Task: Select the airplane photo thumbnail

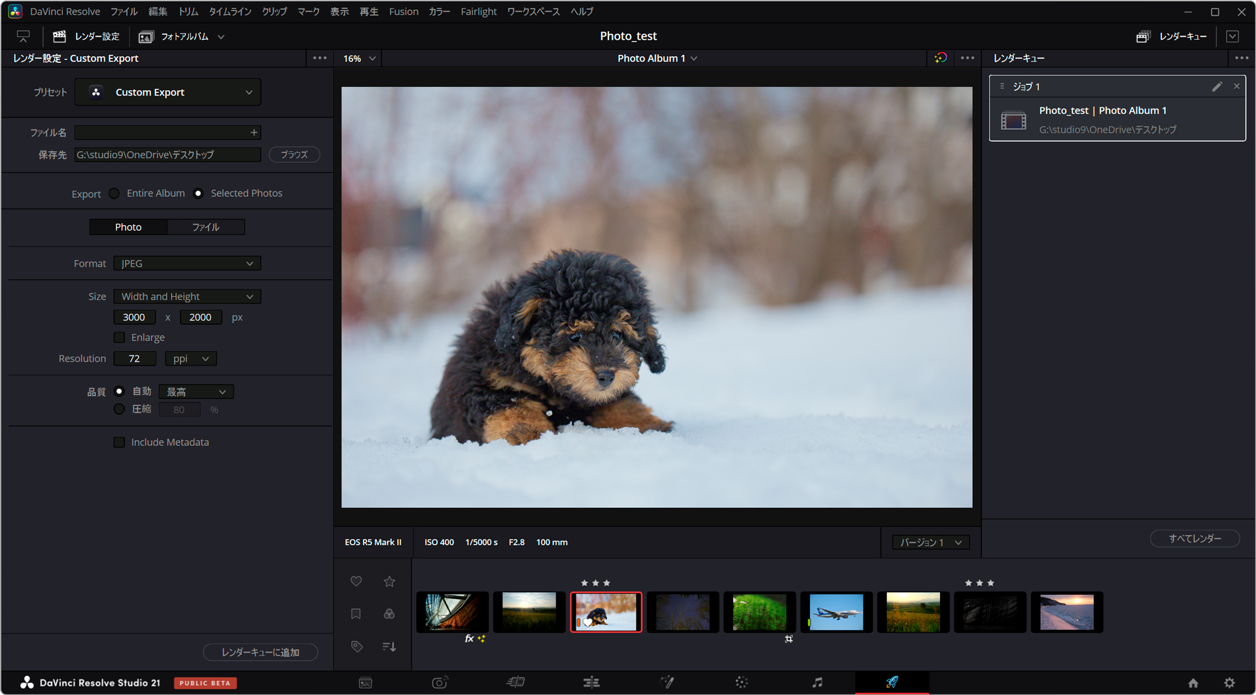Action: pyautogui.click(x=836, y=612)
